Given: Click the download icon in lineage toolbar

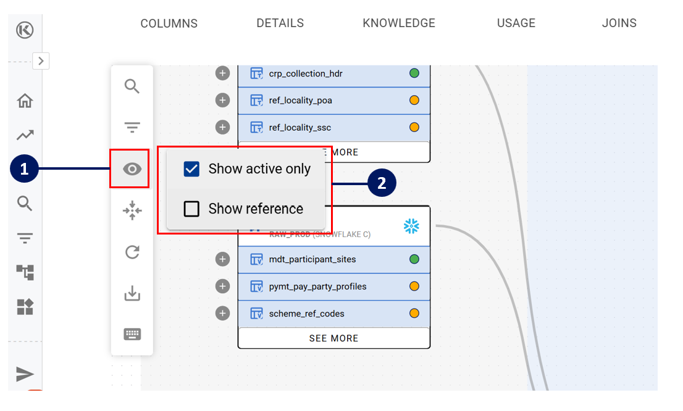Looking at the screenshot, I should pyautogui.click(x=132, y=294).
